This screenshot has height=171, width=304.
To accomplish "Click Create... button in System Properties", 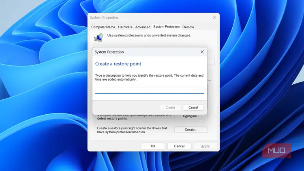I will click(191, 130).
